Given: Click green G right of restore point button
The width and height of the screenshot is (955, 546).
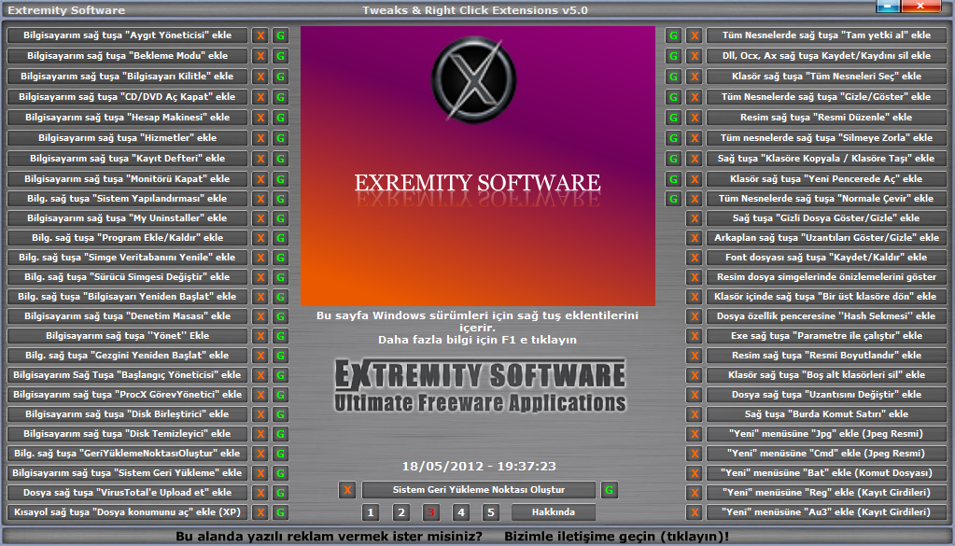Looking at the screenshot, I should click(x=609, y=490).
